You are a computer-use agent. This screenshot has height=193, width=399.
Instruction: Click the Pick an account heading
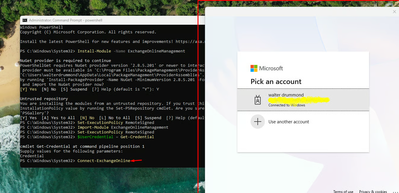coord(276,82)
